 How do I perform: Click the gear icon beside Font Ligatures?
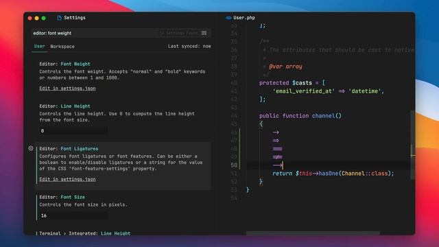[x=31, y=148]
